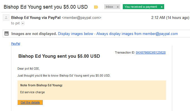Screen dimensions: 190x111
Task: Click the sender address member@paypal.com
Action: 81,18
